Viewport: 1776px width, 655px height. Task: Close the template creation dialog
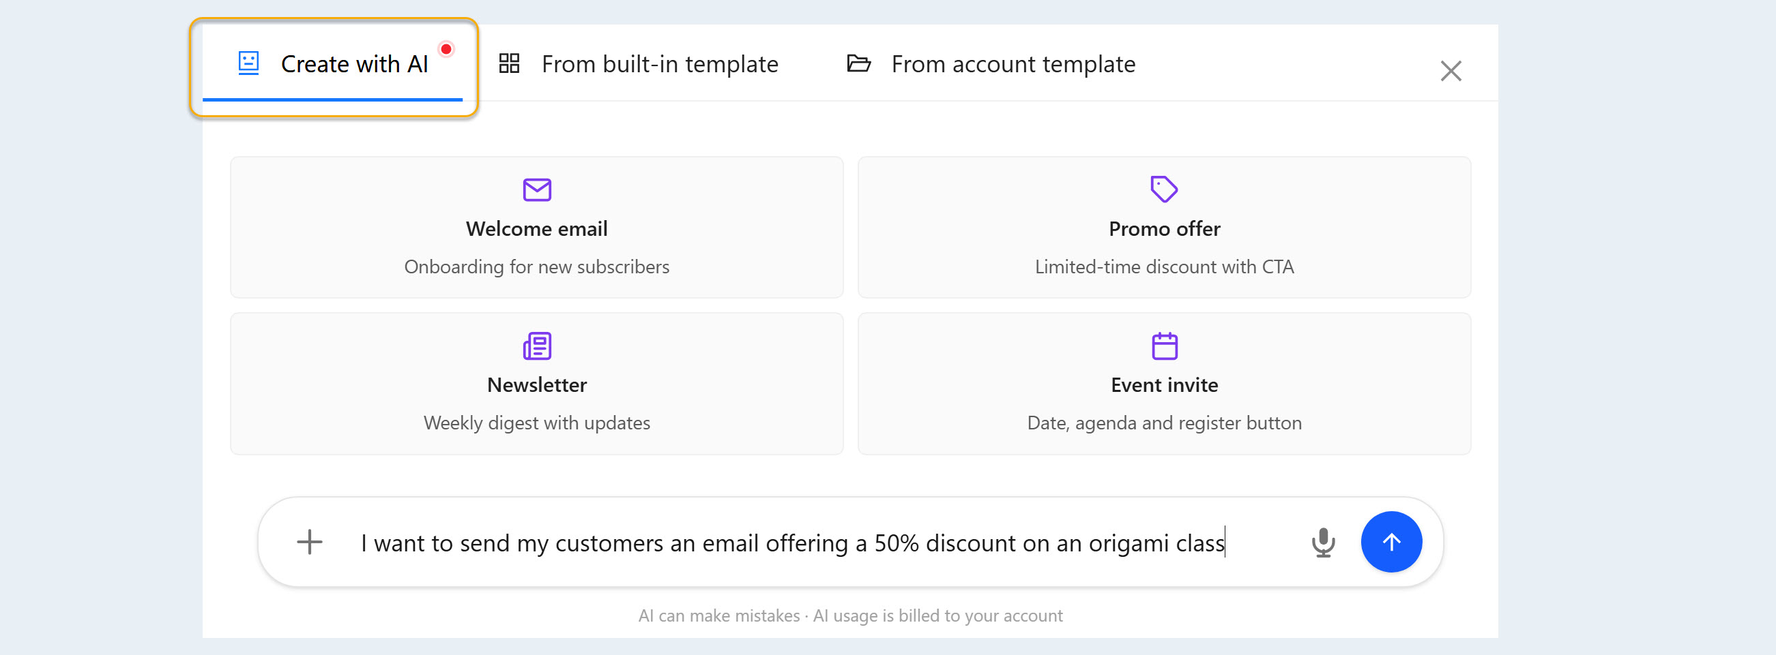1451,71
